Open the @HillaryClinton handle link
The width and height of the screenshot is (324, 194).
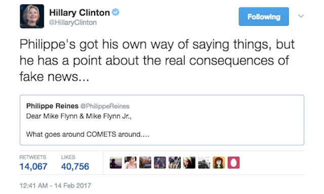click(73, 22)
